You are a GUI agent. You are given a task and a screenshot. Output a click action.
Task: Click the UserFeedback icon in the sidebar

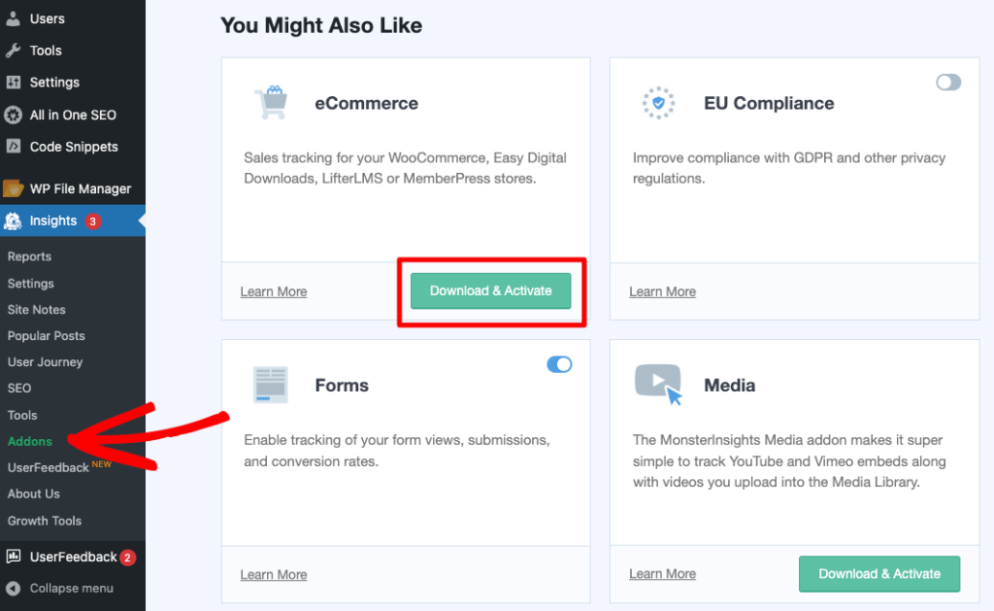click(x=14, y=557)
